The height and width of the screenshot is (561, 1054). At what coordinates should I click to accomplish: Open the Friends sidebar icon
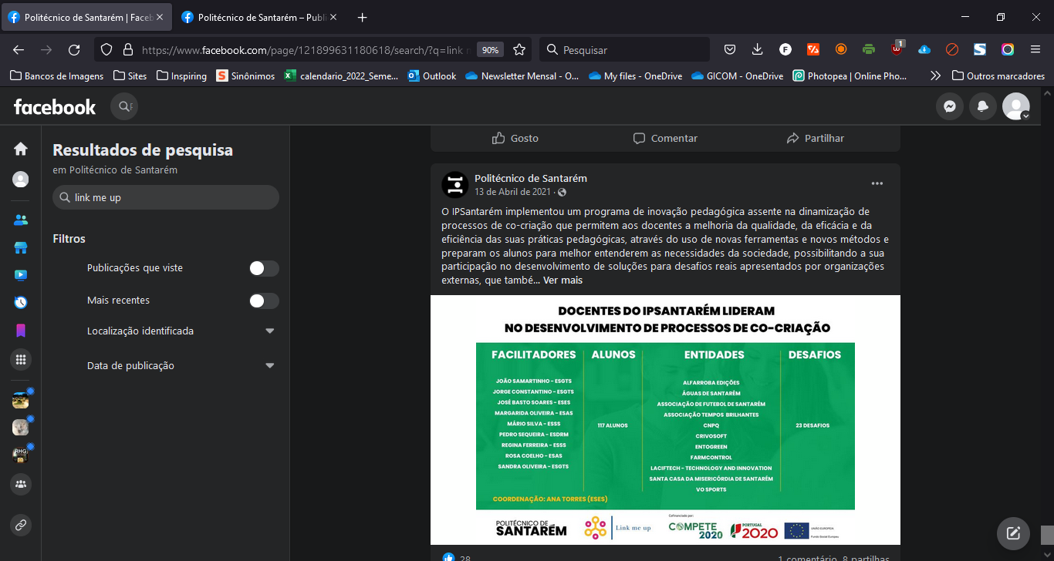point(20,219)
